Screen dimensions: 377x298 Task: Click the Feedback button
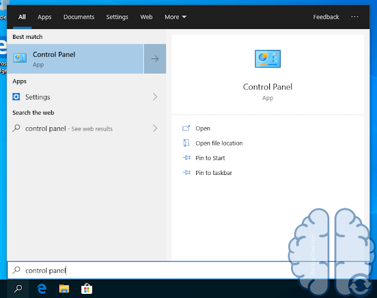click(326, 17)
